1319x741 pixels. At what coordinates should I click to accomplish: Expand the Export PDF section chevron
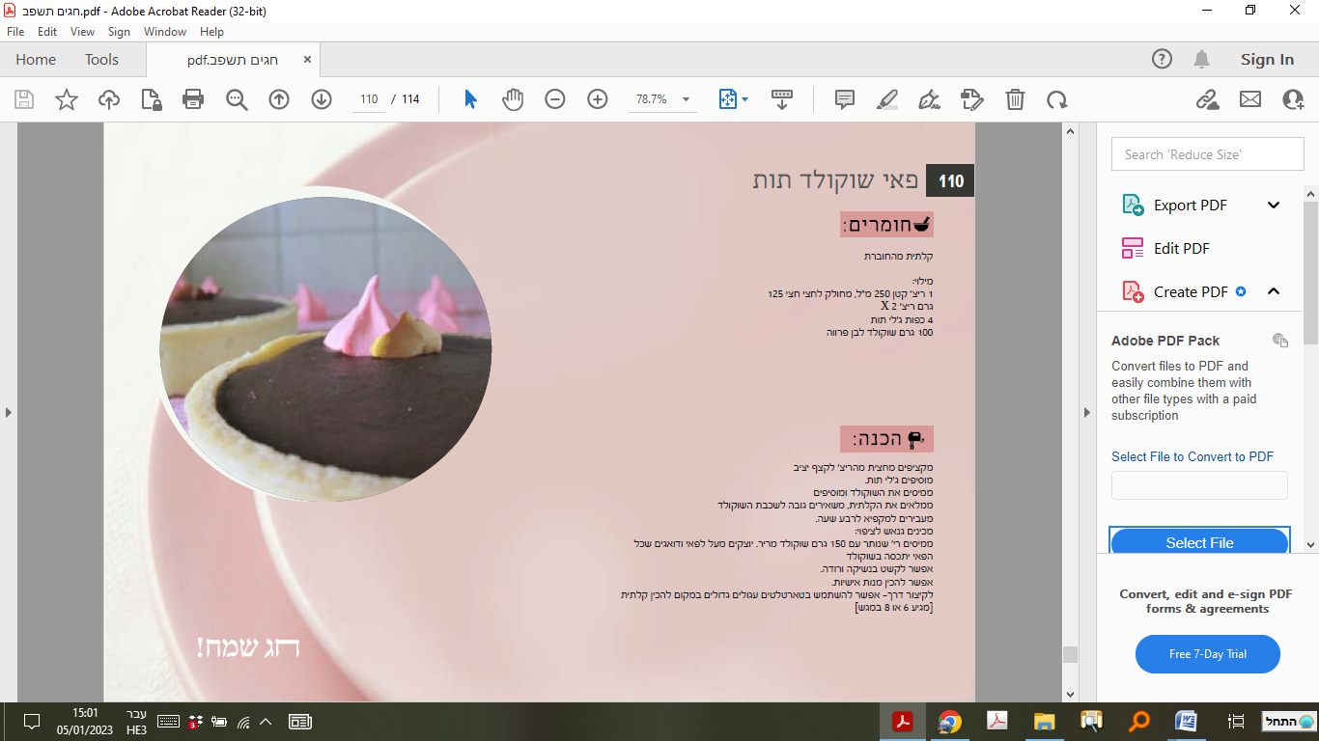click(1274, 205)
